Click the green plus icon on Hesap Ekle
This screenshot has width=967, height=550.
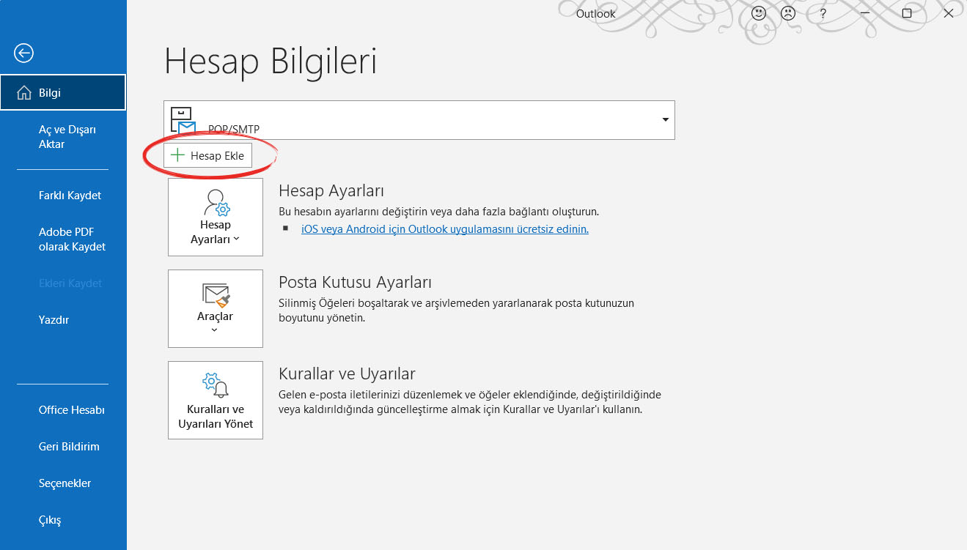coord(177,155)
